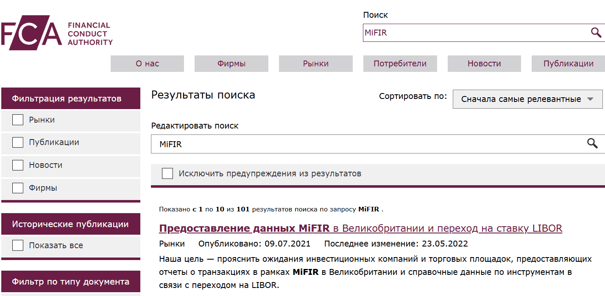Click the magnifier icon in top search bar
The image size is (605, 296).
point(597,32)
